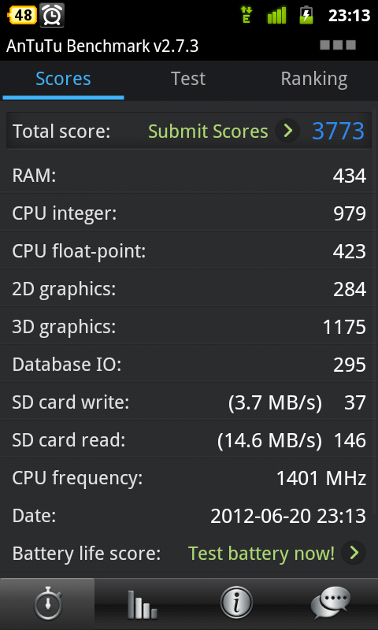Switch to the Ranking tab
Screen dimensions: 378x630
click(313, 79)
